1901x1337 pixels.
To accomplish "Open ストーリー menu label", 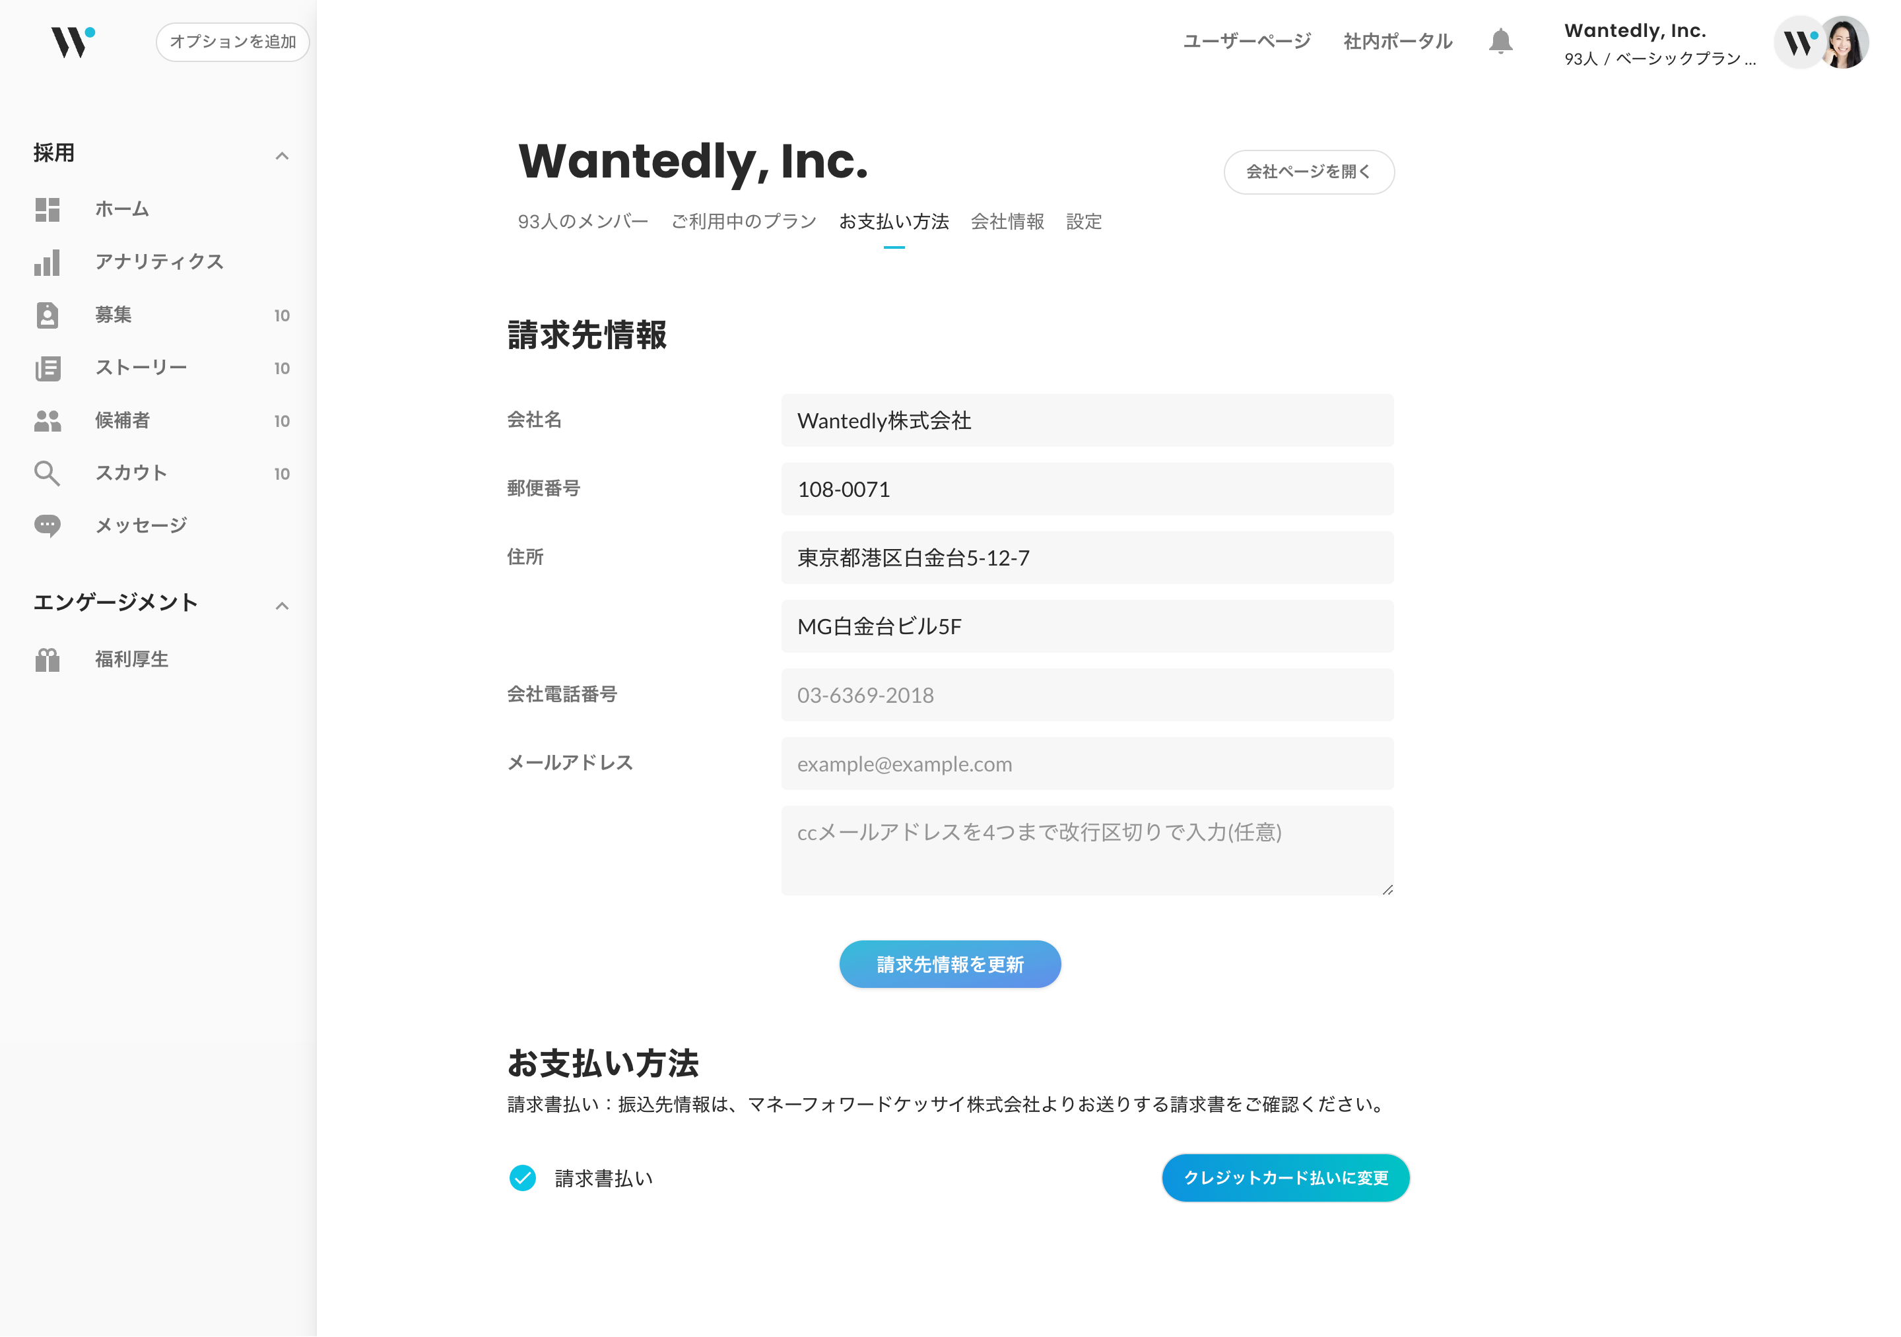I will pyautogui.click(x=141, y=368).
